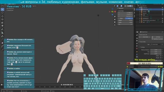Expand the Light outliner row
This screenshot has width=164, height=92.
pyautogui.click(x=140, y=15)
